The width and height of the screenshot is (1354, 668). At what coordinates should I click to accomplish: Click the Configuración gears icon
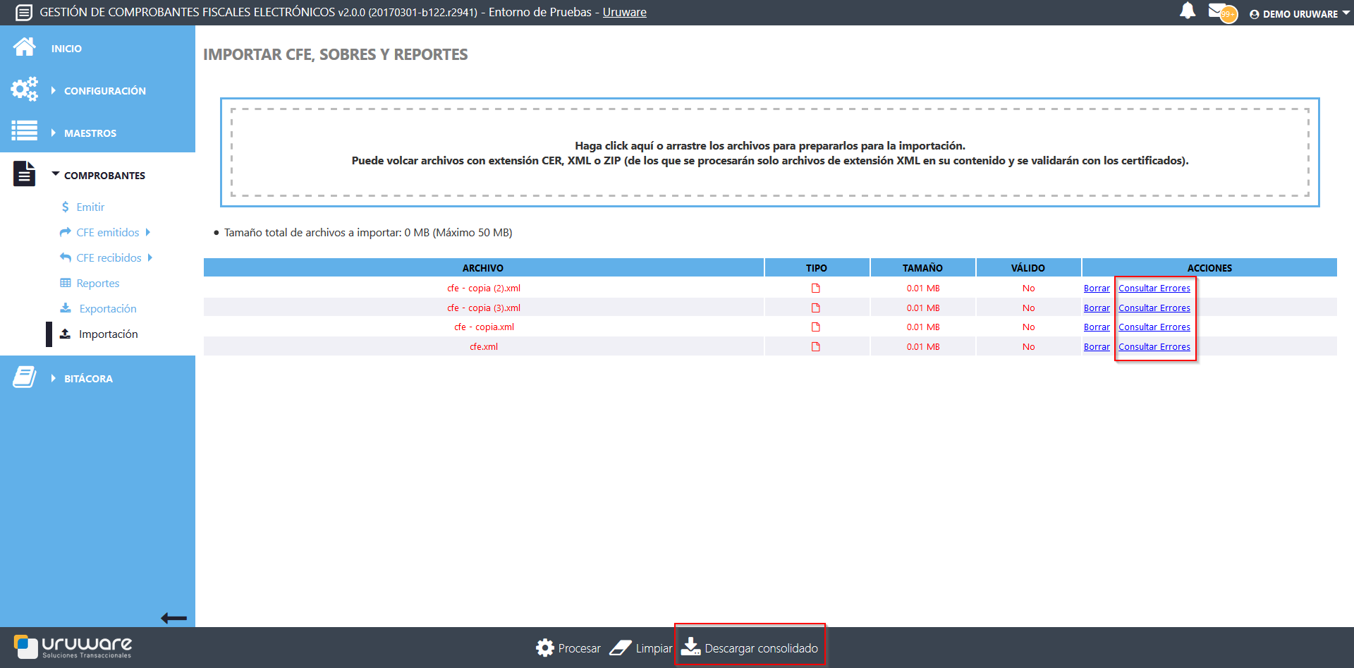(24, 90)
